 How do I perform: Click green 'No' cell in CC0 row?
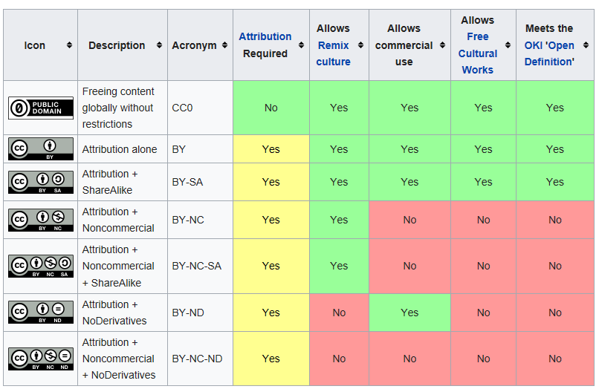click(271, 108)
